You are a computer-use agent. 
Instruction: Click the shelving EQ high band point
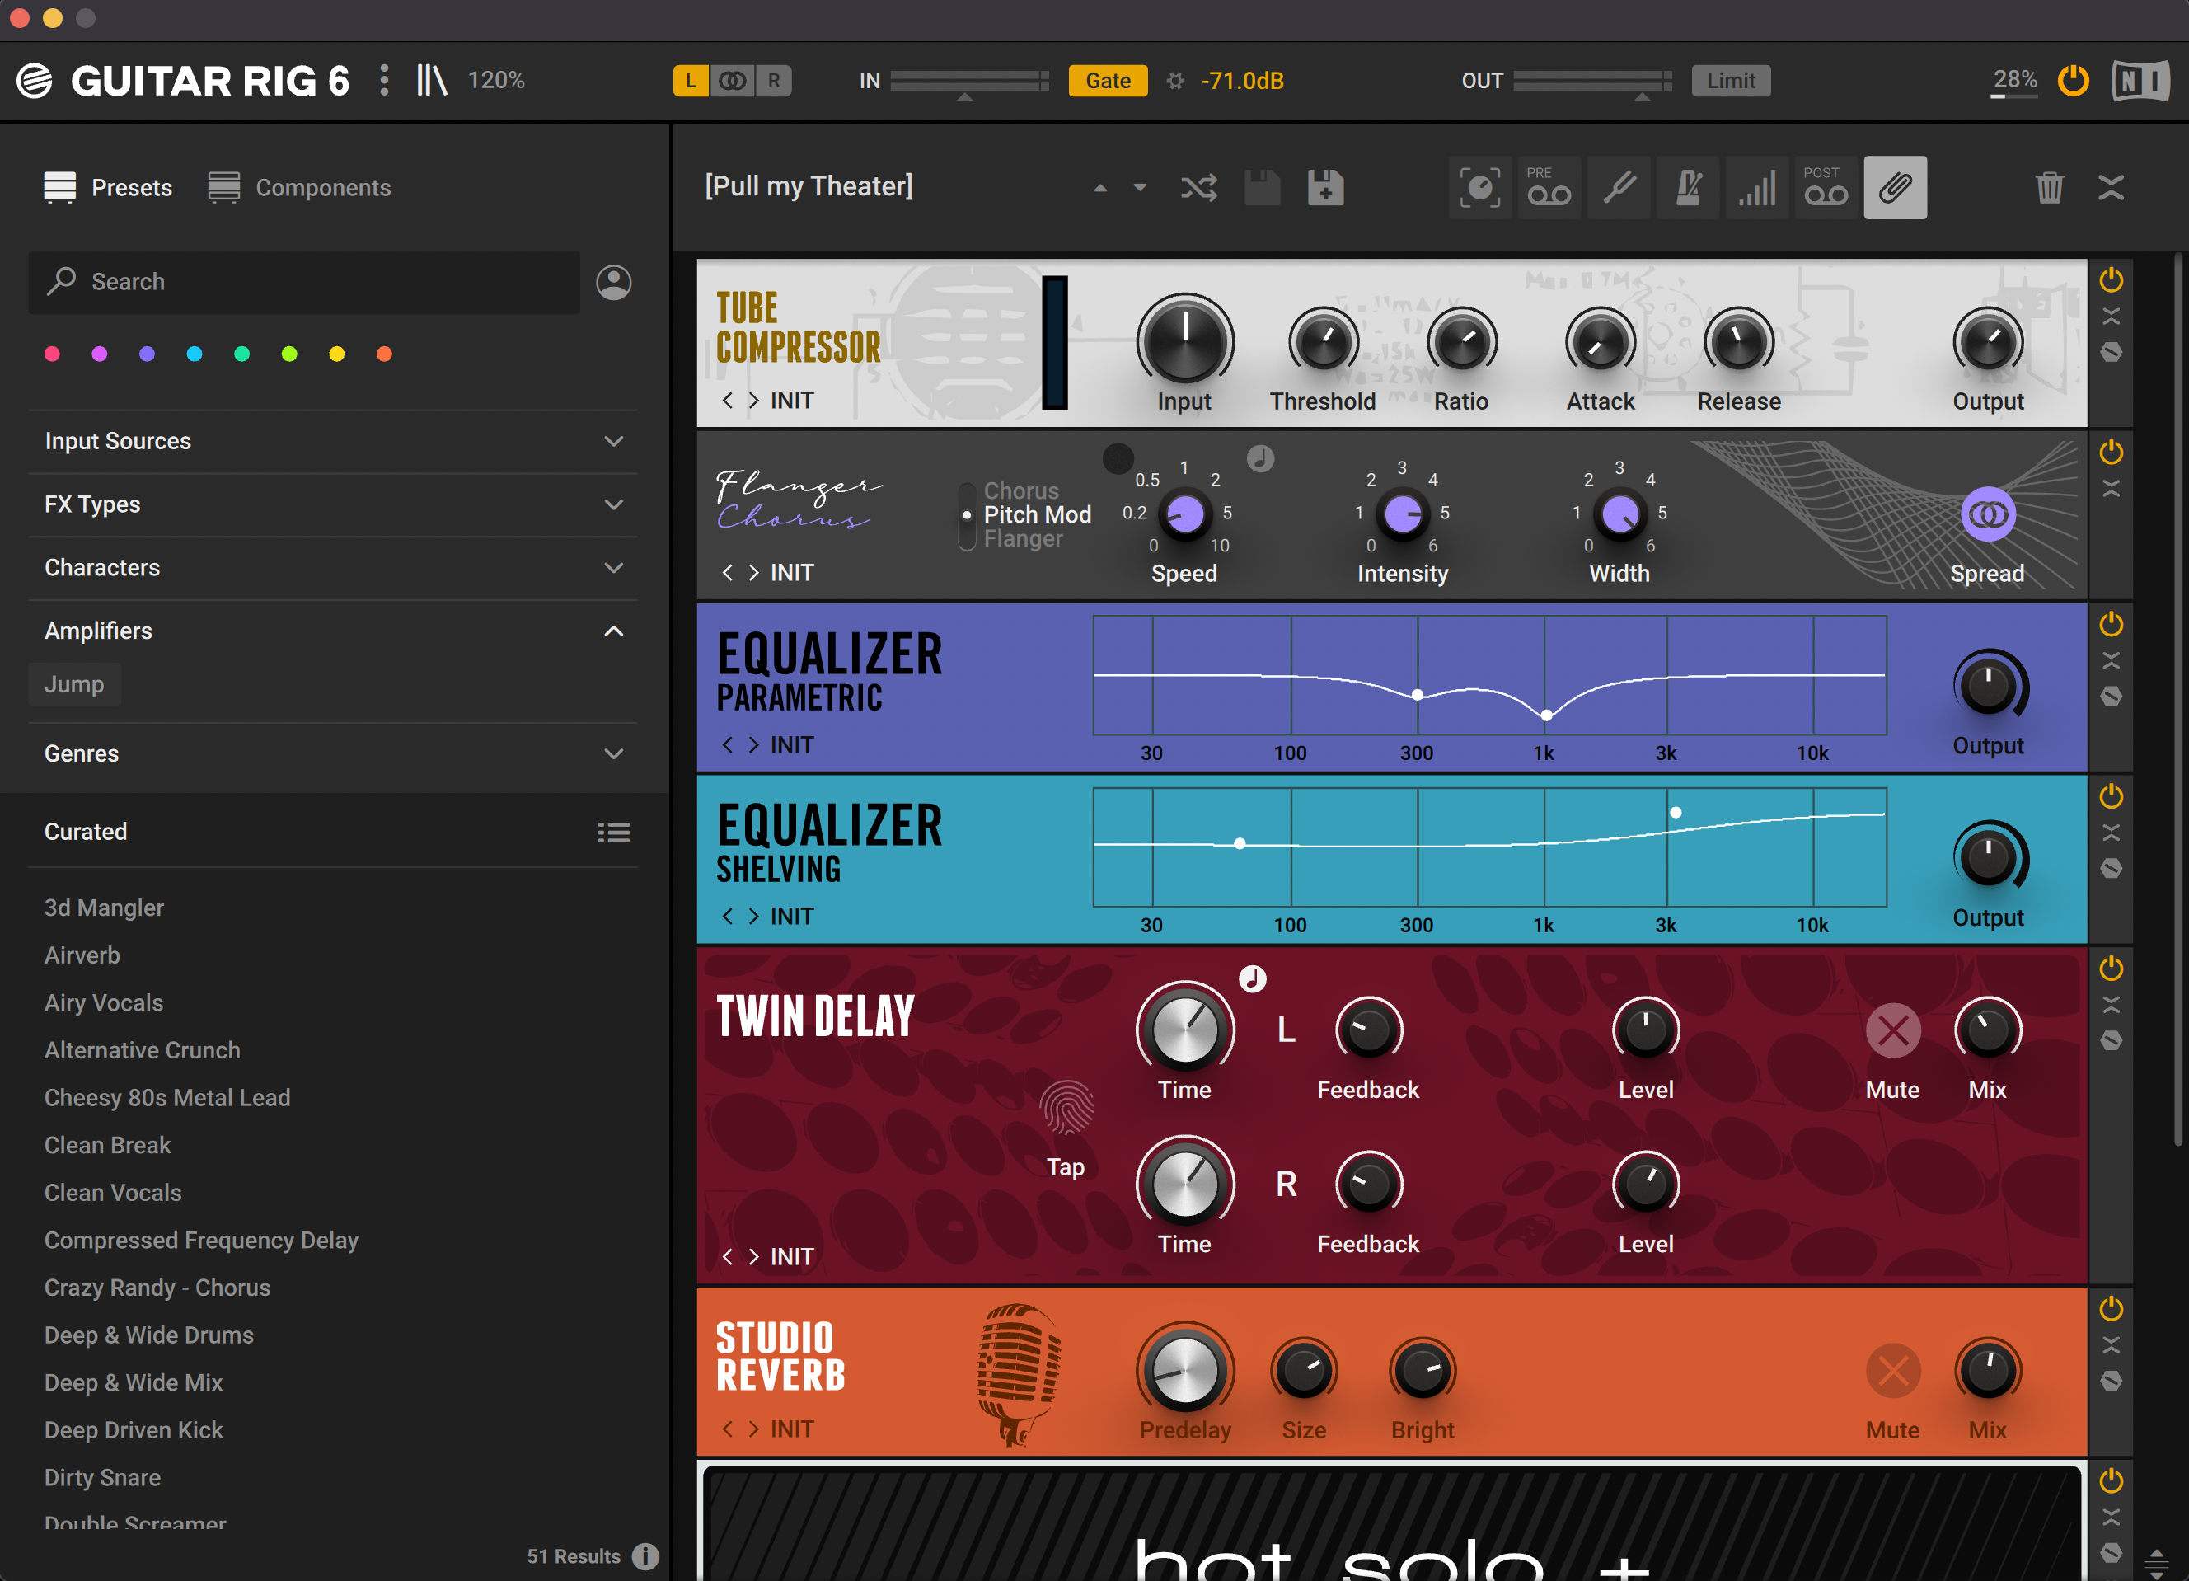(x=1676, y=813)
